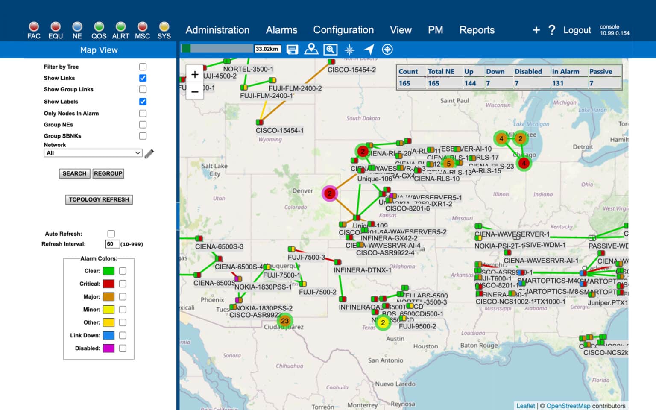This screenshot has width=656, height=410.
Task: Select the zoom-to-area magnifier icon
Action: click(330, 50)
